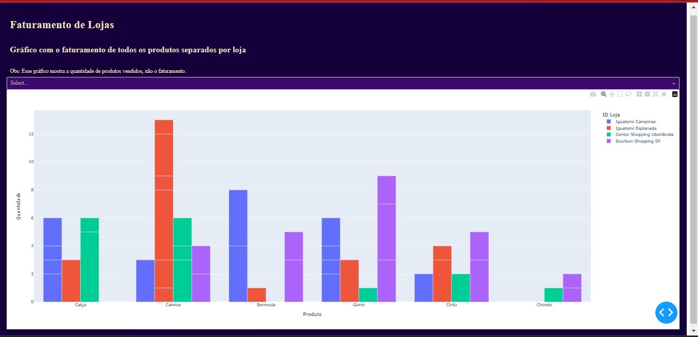Image resolution: width=698 pixels, height=337 pixels.
Task: Open the Plotly logo link
Action: tap(675, 94)
